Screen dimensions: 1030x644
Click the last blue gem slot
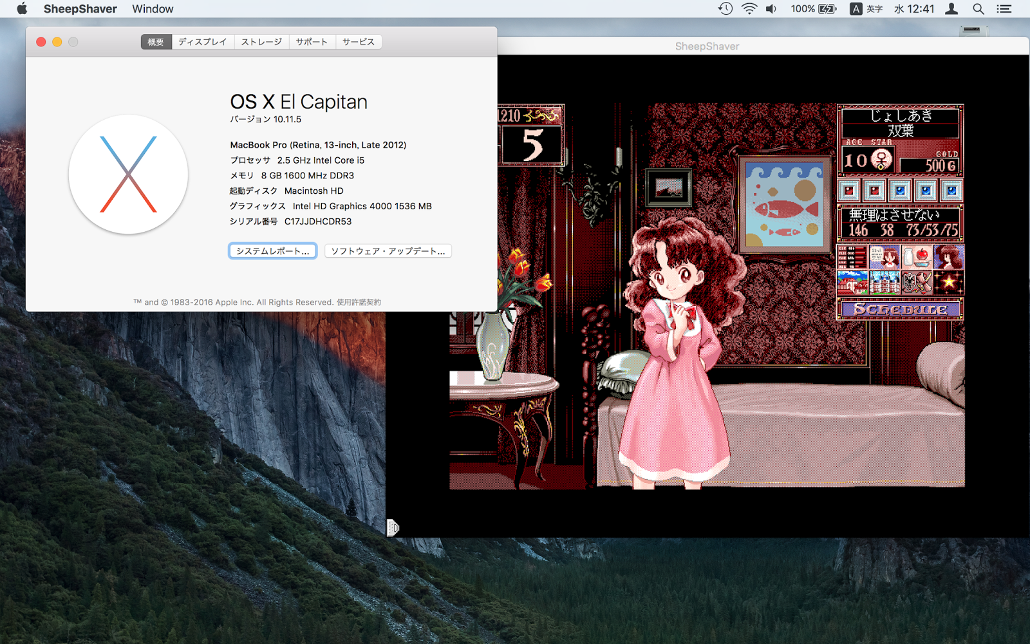pyautogui.click(x=951, y=190)
